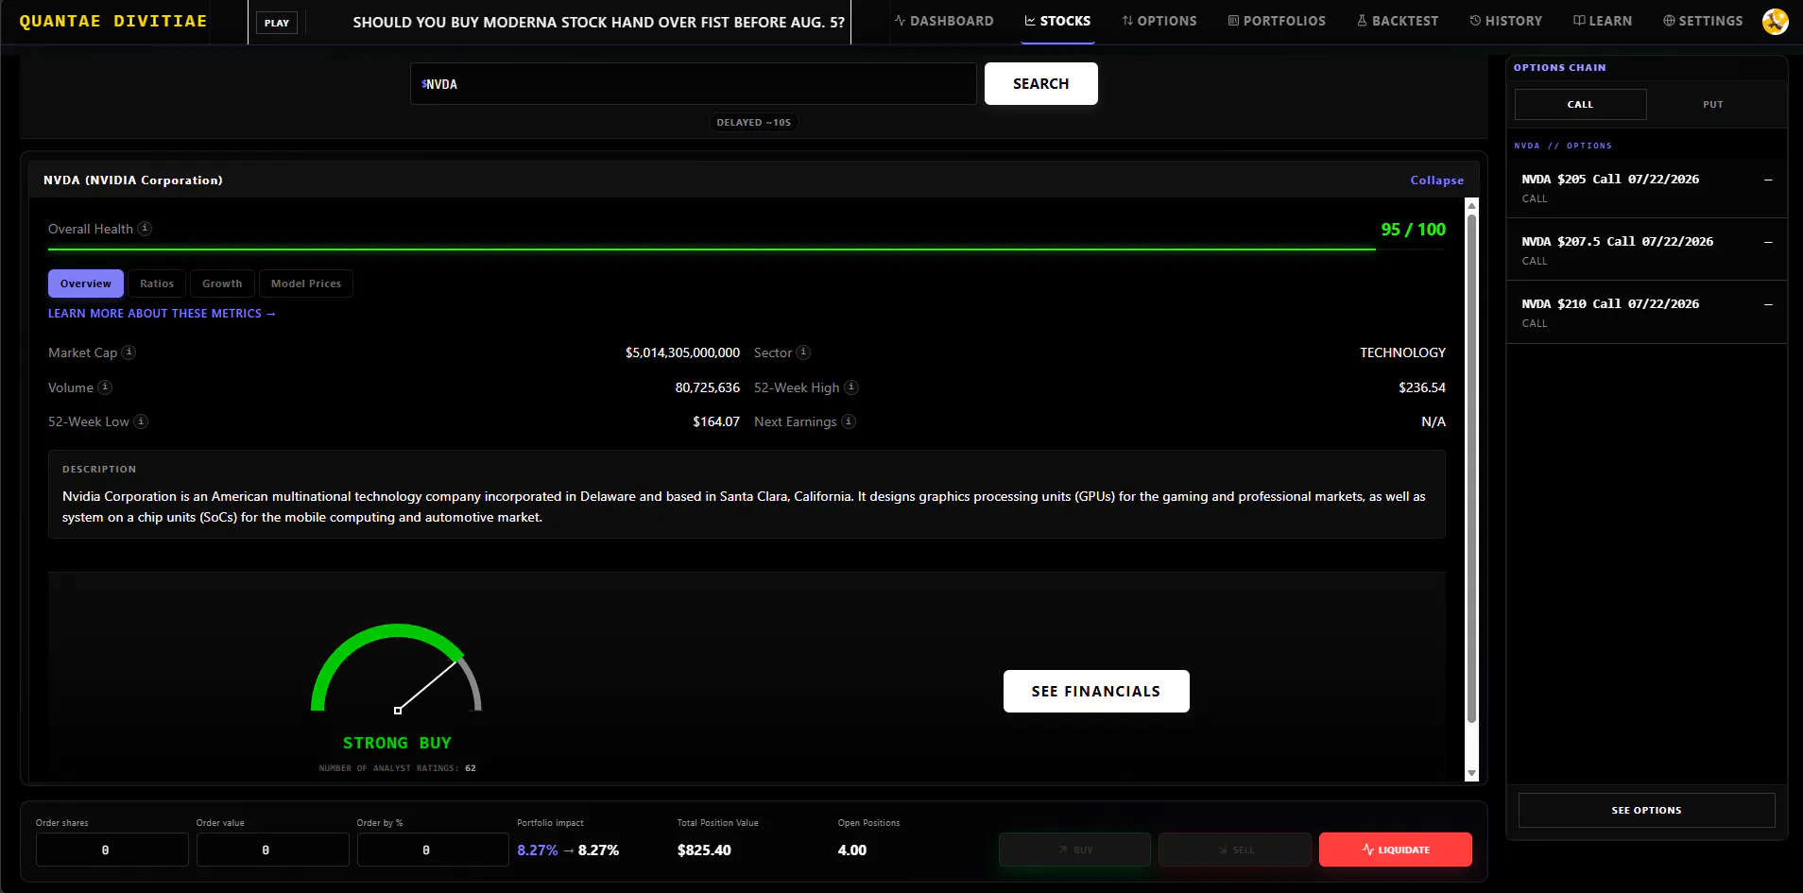The height and width of the screenshot is (893, 1803).
Task: Focus the Order shares input
Action: (112, 850)
